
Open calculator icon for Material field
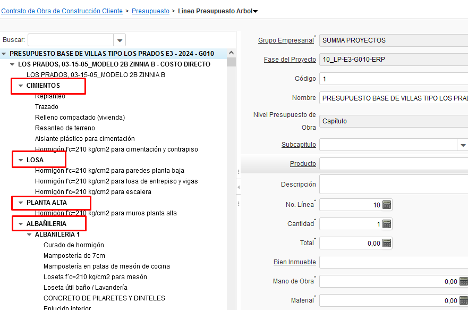pyautogui.click(x=463, y=300)
